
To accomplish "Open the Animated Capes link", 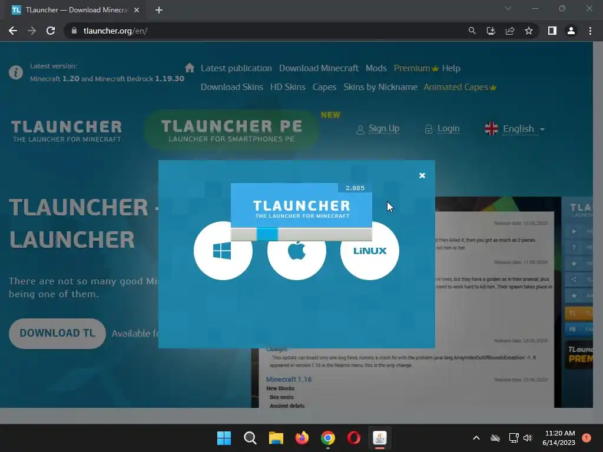I will tap(460, 87).
